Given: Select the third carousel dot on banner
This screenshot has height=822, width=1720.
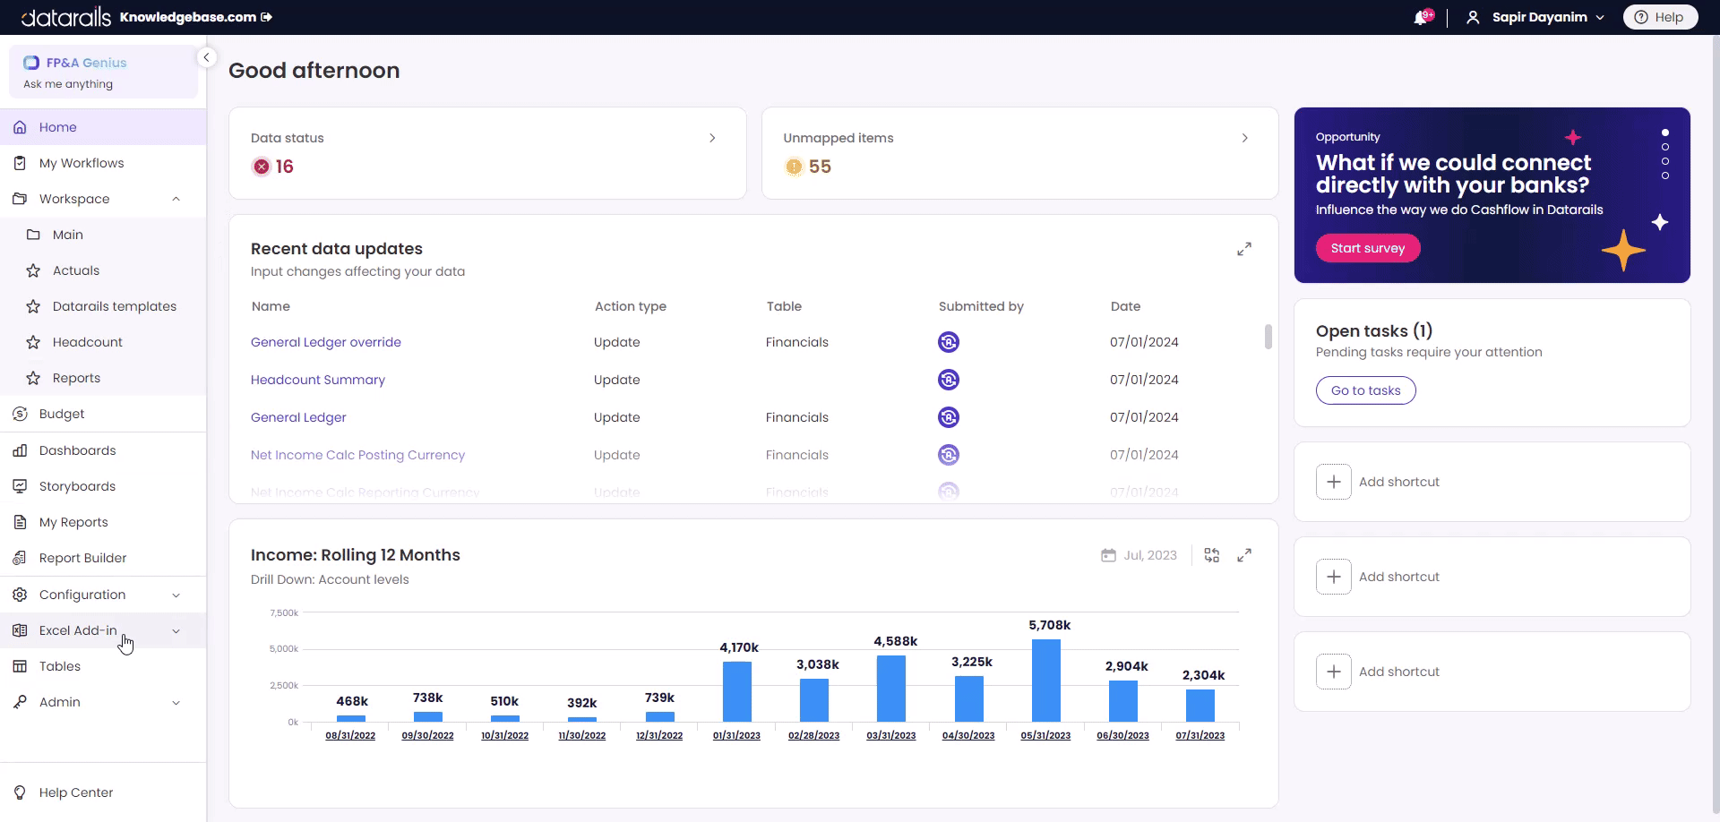Looking at the screenshot, I should (x=1665, y=161).
